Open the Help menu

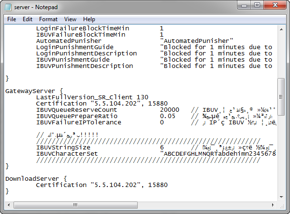click(x=89, y=19)
